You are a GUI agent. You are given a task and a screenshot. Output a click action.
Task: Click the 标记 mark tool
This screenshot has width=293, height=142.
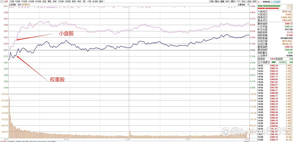coord(244,1)
